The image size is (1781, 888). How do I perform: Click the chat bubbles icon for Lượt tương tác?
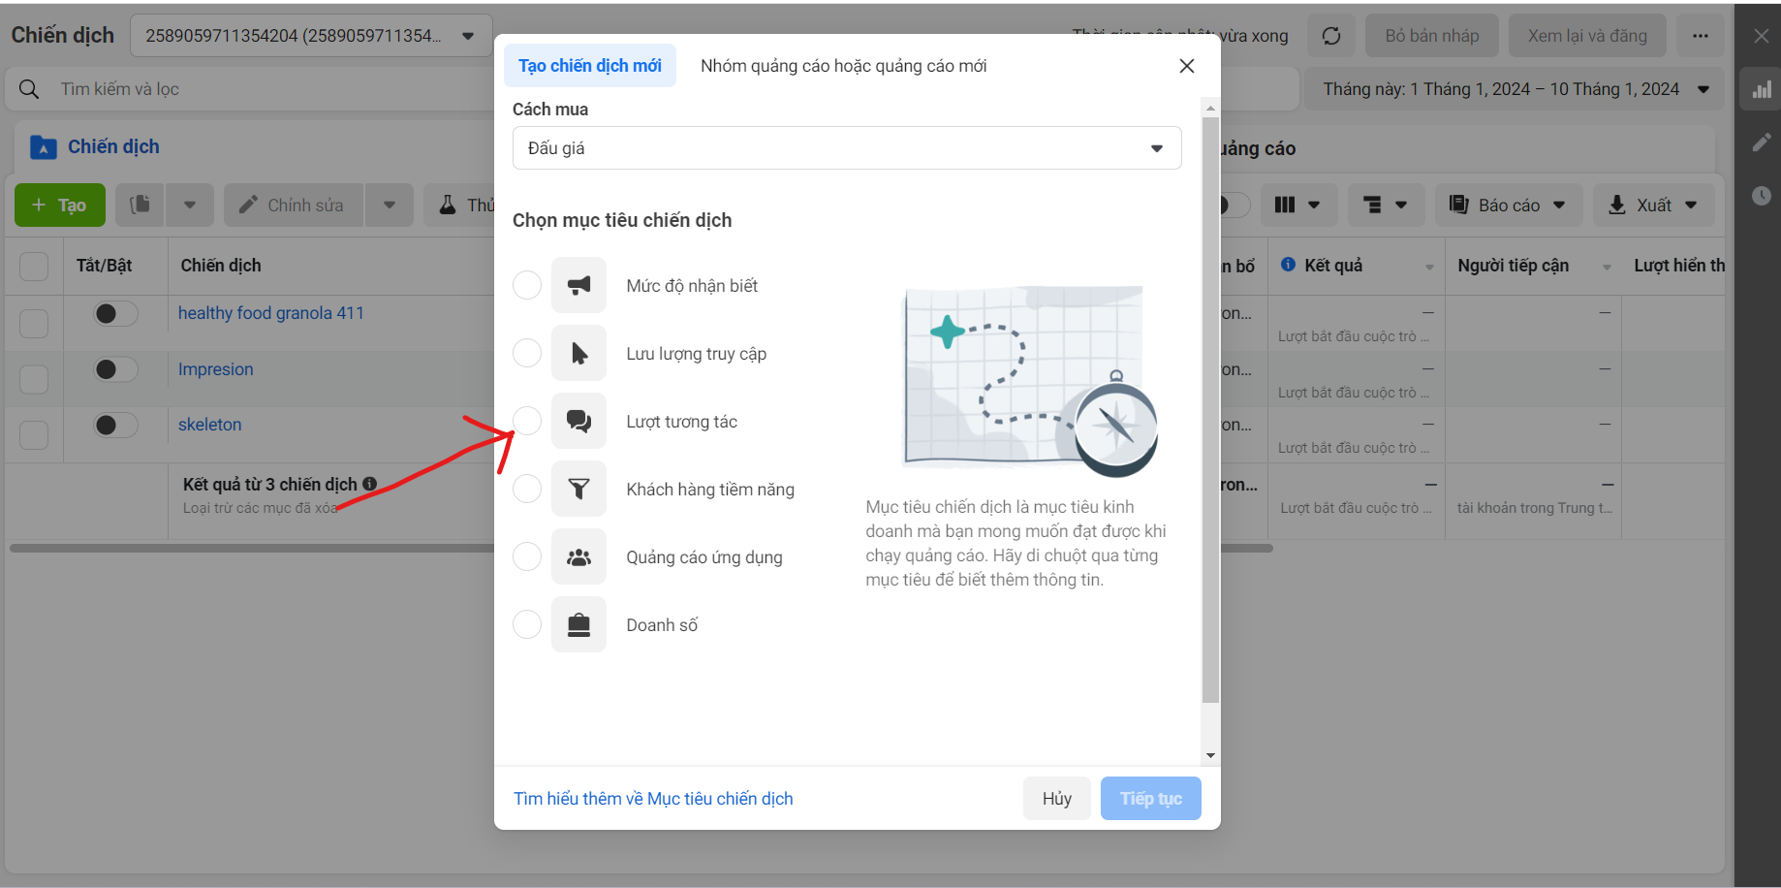click(578, 421)
